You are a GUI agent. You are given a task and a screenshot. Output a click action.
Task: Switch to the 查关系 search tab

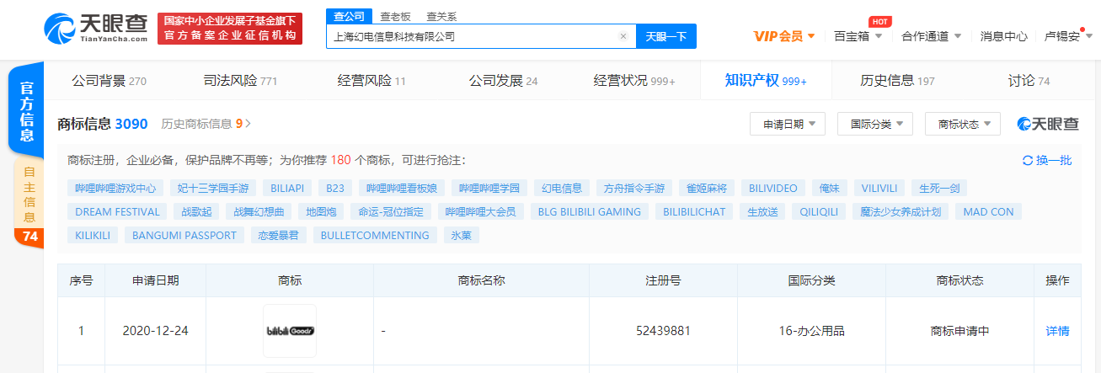tap(441, 16)
